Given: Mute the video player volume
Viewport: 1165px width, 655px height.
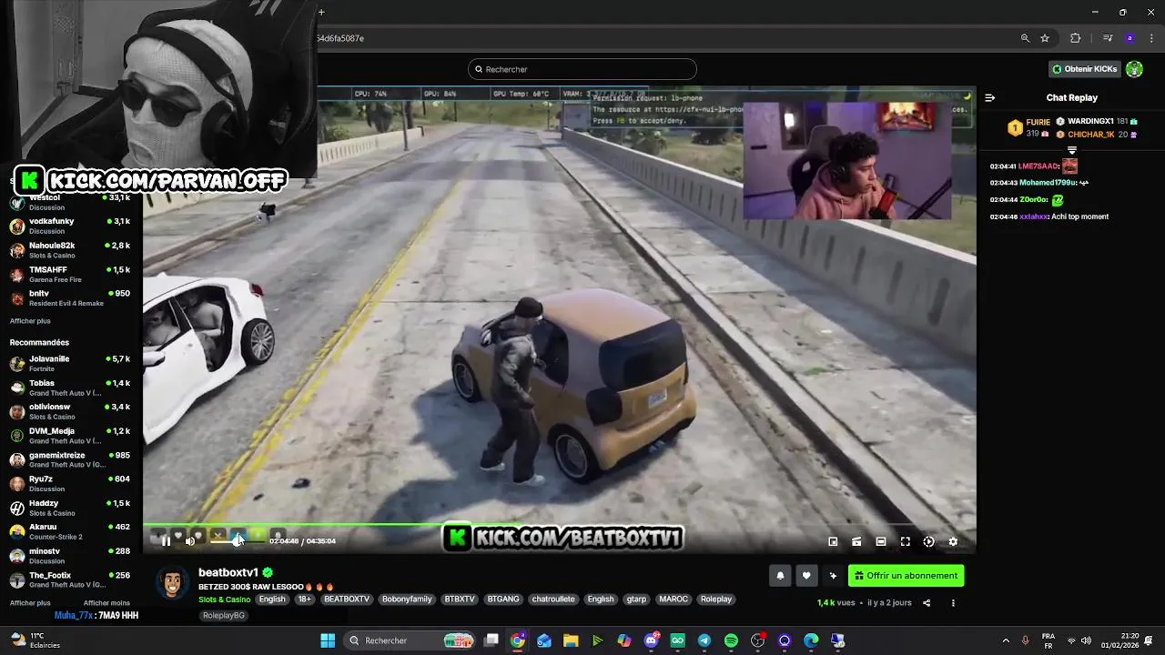Looking at the screenshot, I should 190,541.
